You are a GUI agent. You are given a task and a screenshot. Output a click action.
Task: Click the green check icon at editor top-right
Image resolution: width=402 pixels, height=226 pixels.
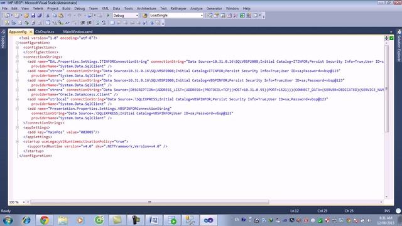point(391,38)
